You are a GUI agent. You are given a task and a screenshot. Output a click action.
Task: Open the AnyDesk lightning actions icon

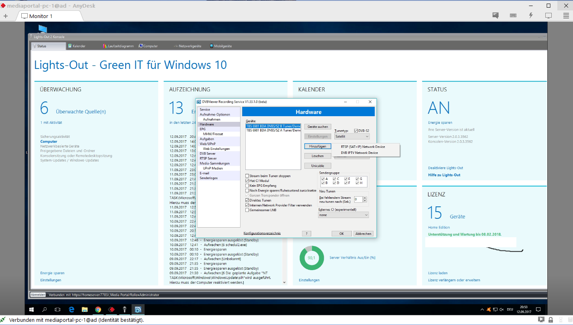[531, 16]
